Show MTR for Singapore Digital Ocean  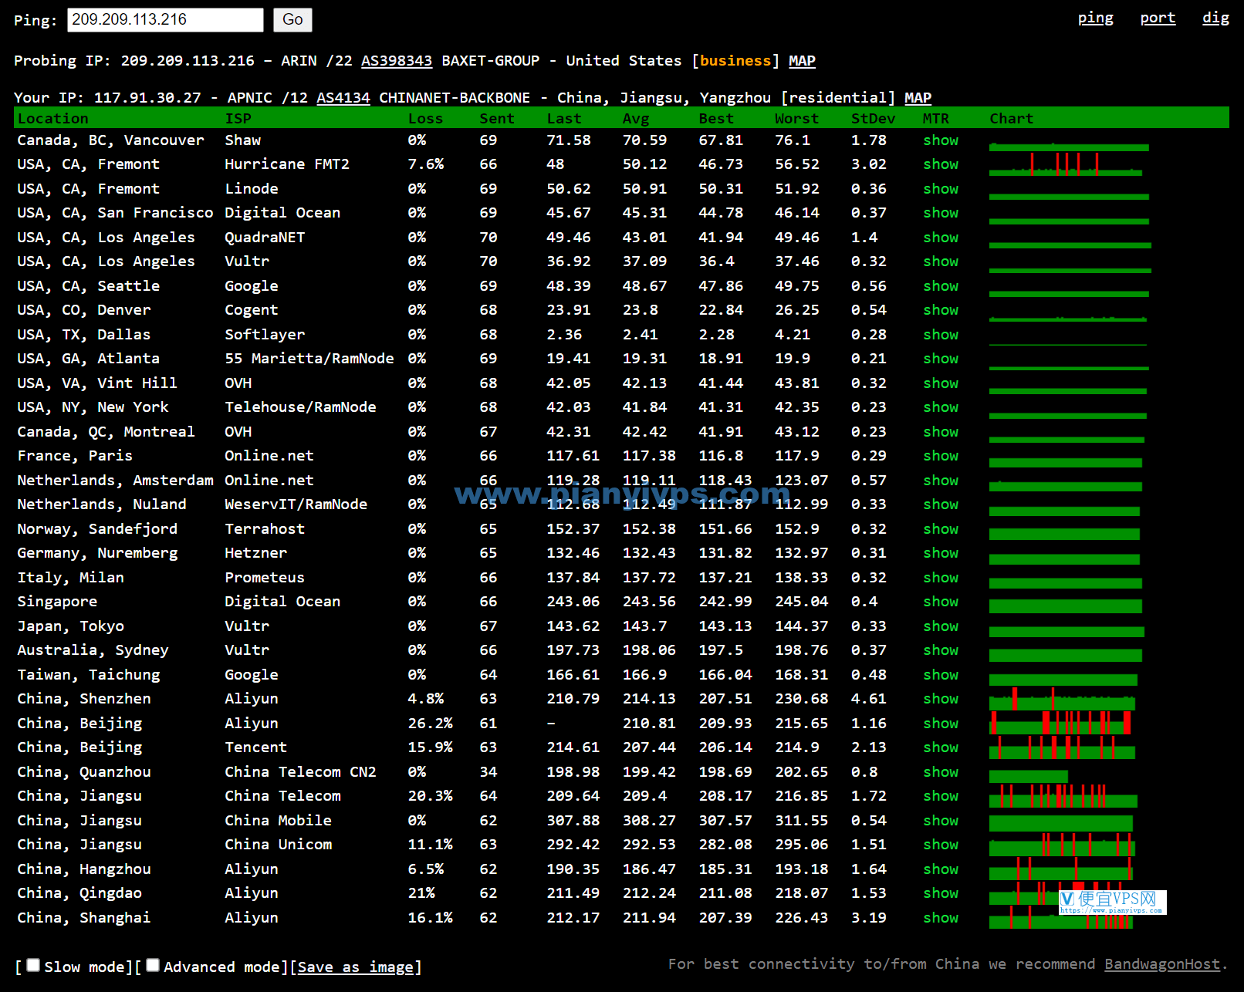pyautogui.click(x=941, y=602)
